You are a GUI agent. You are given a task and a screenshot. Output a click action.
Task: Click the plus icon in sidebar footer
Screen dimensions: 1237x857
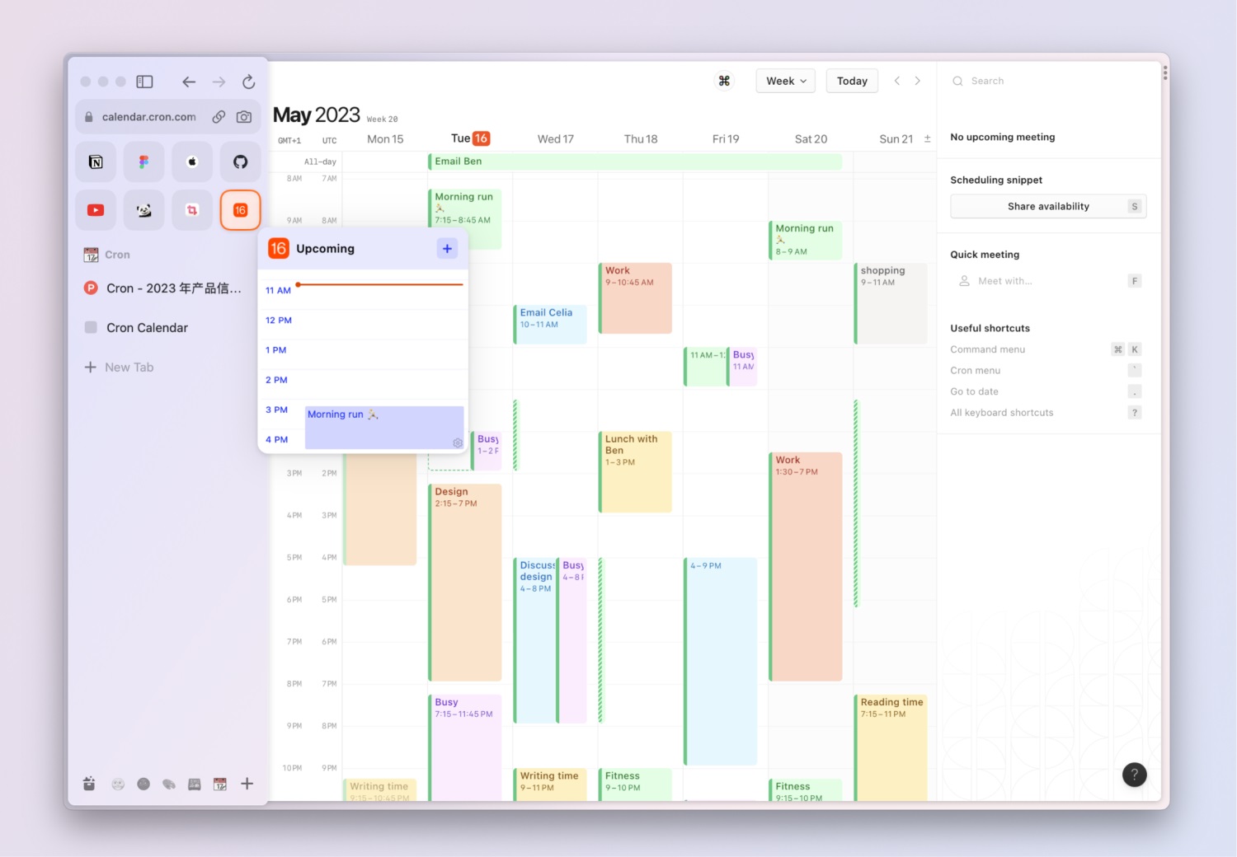coord(247,784)
